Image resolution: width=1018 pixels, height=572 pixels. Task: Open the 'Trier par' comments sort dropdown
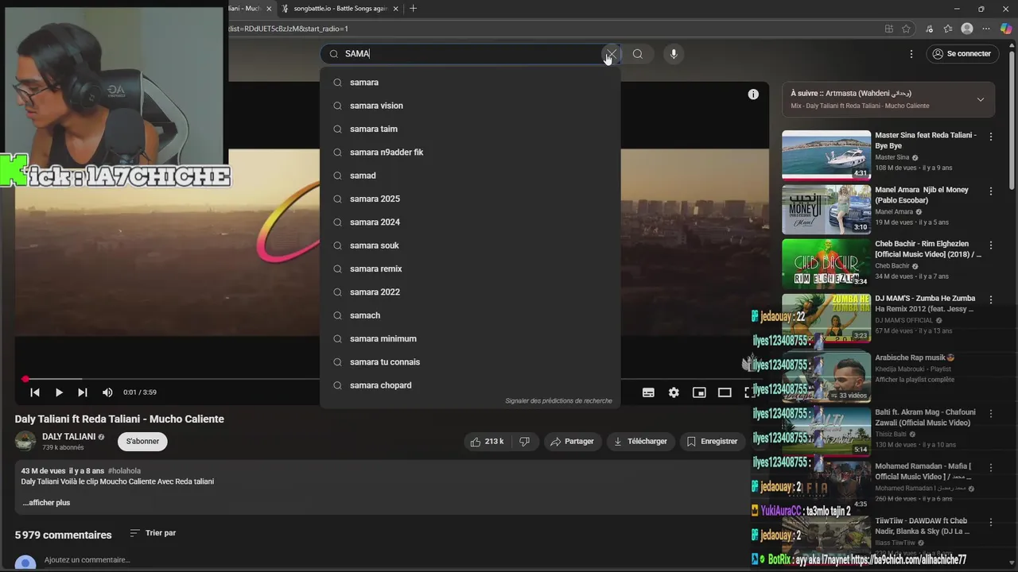tap(153, 533)
